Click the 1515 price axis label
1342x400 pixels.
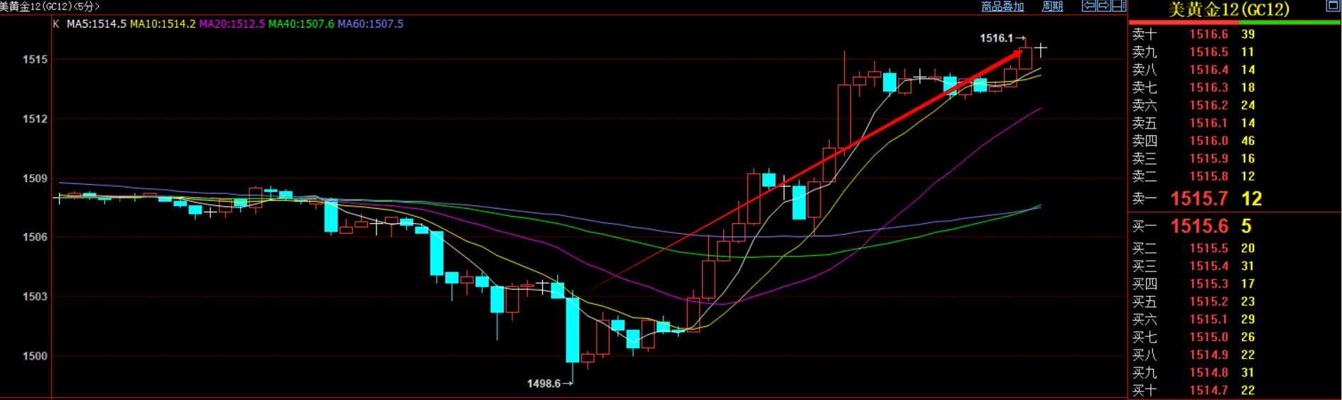35,60
